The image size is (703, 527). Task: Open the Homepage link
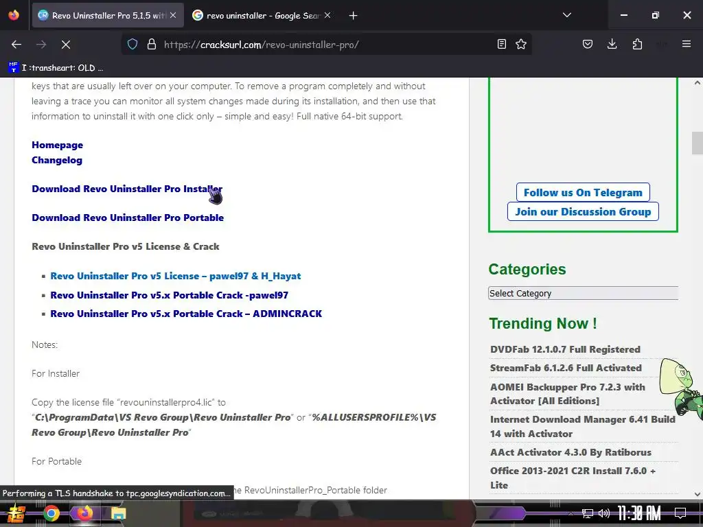coord(58,145)
